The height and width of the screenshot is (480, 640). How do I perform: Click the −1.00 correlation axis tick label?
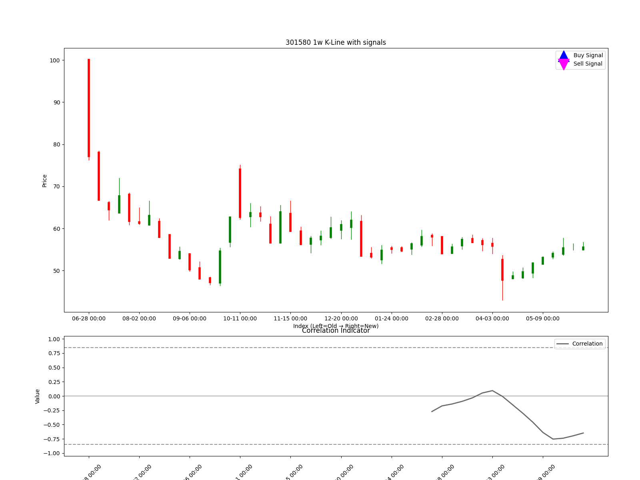[x=52, y=453]
